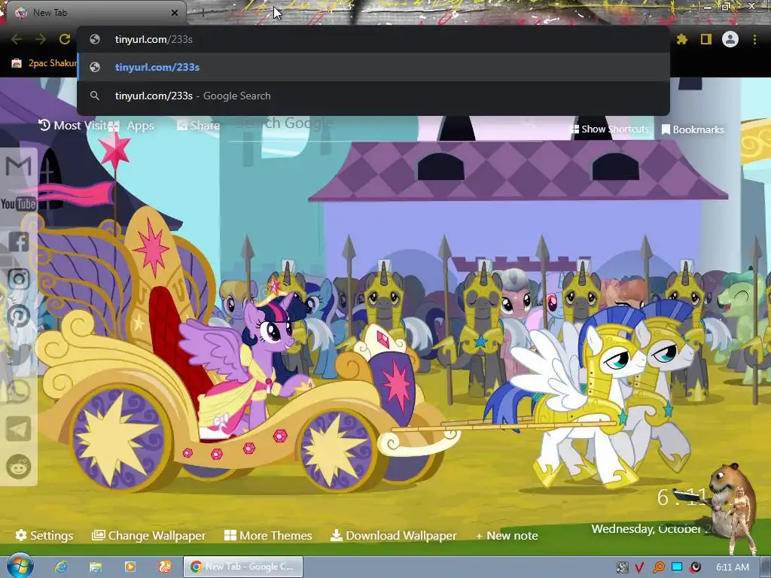This screenshot has width=771, height=578.
Task: Choose tinyurl.com/233s Google Search suggestion
Action: pos(373,96)
